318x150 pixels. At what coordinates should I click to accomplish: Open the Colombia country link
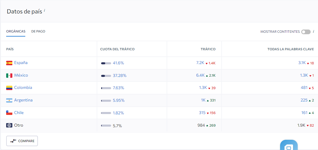[23, 88]
